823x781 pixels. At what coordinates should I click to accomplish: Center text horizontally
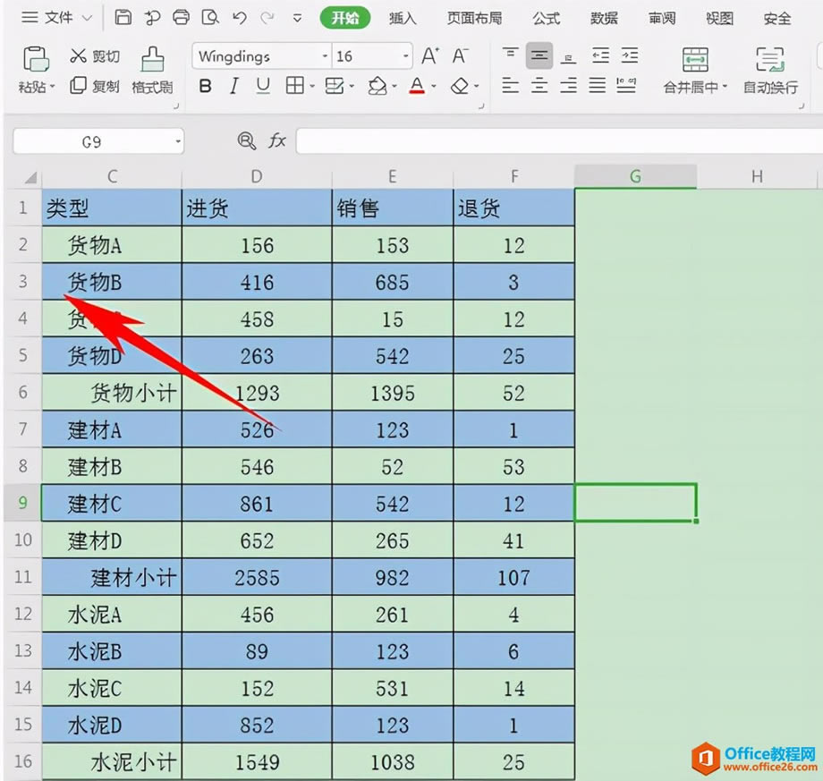(539, 85)
